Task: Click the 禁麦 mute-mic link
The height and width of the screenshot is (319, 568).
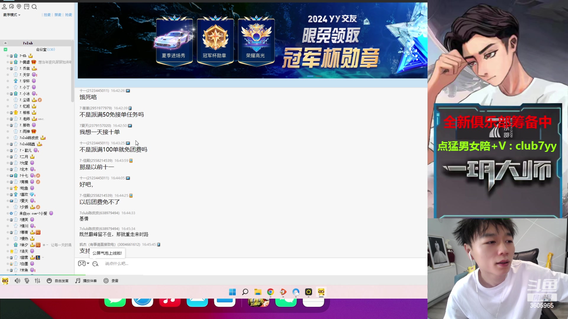Action: [57, 15]
